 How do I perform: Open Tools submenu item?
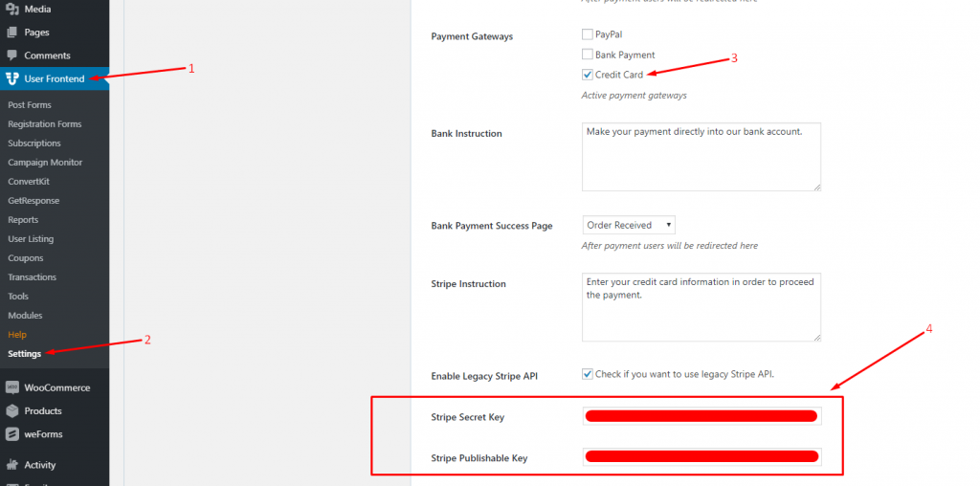(x=18, y=297)
